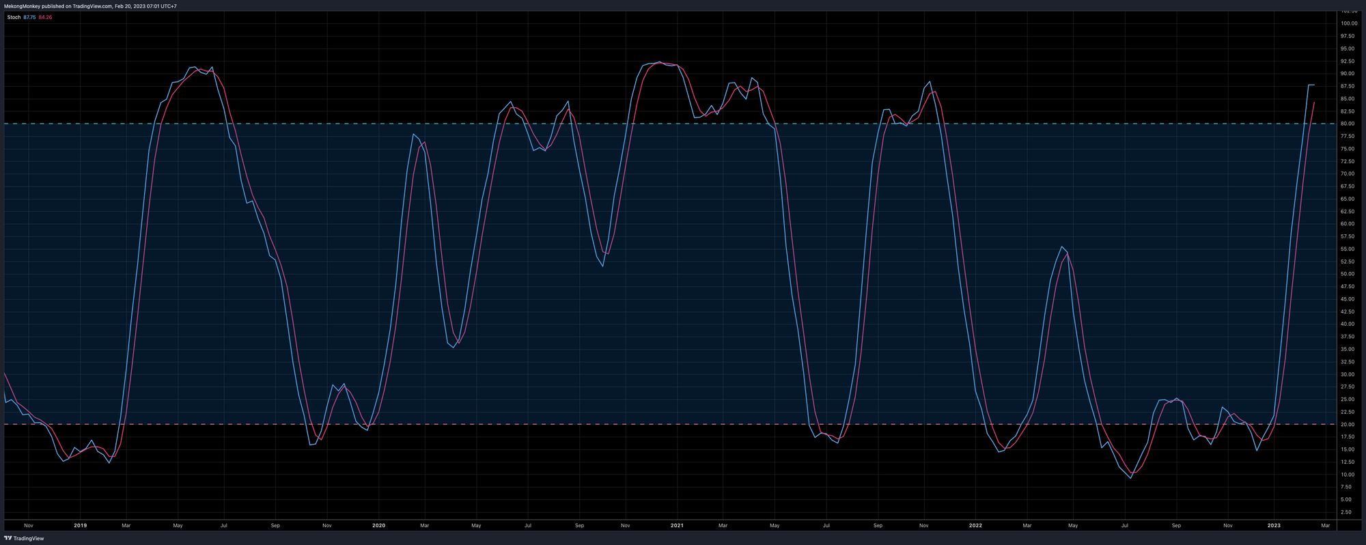Click the 45.00 price scale label
Viewport: 1366px width, 545px height.
1349,299
